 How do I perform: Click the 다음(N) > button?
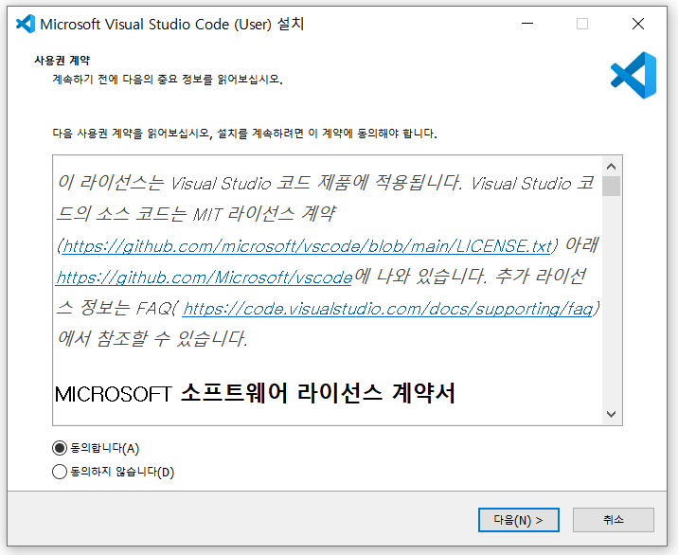click(519, 520)
